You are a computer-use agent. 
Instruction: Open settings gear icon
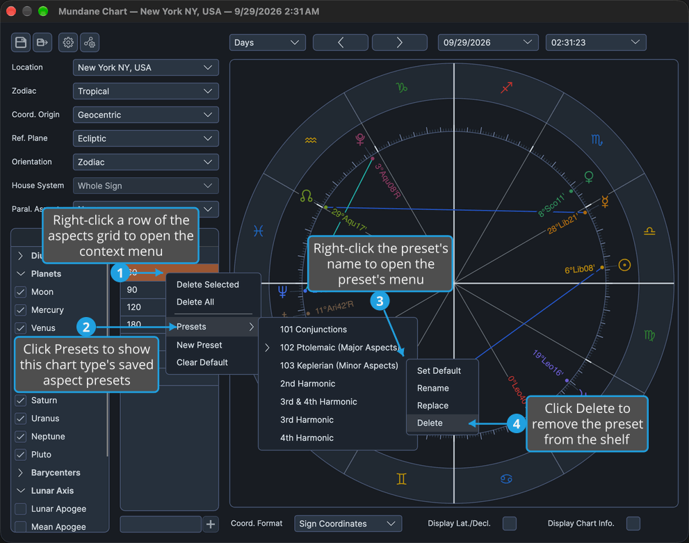click(68, 42)
